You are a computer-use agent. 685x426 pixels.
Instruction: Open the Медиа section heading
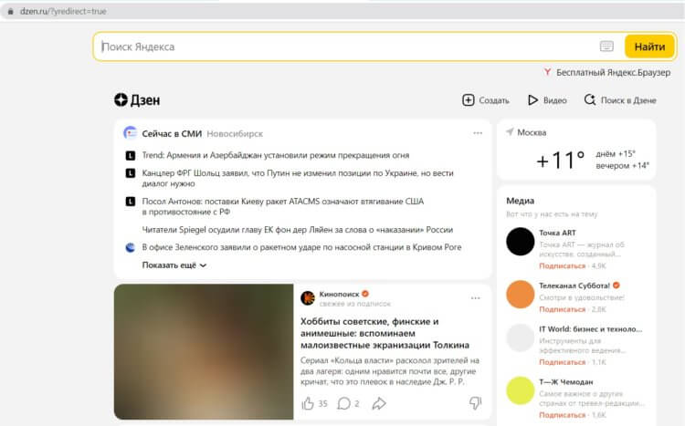(520, 201)
